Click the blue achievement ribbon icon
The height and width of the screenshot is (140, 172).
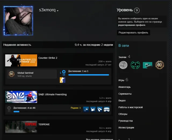coord(64,73)
